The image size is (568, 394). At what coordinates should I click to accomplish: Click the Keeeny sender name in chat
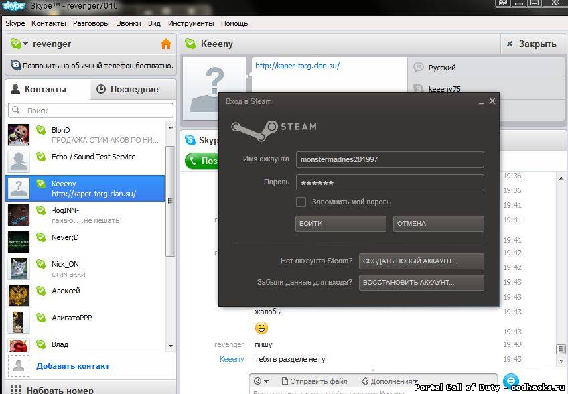(232, 359)
